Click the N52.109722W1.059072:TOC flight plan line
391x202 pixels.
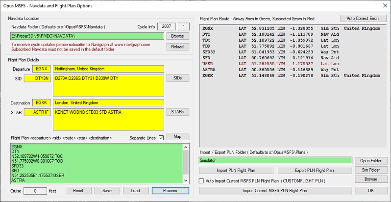pyautogui.click(x=37, y=156)
